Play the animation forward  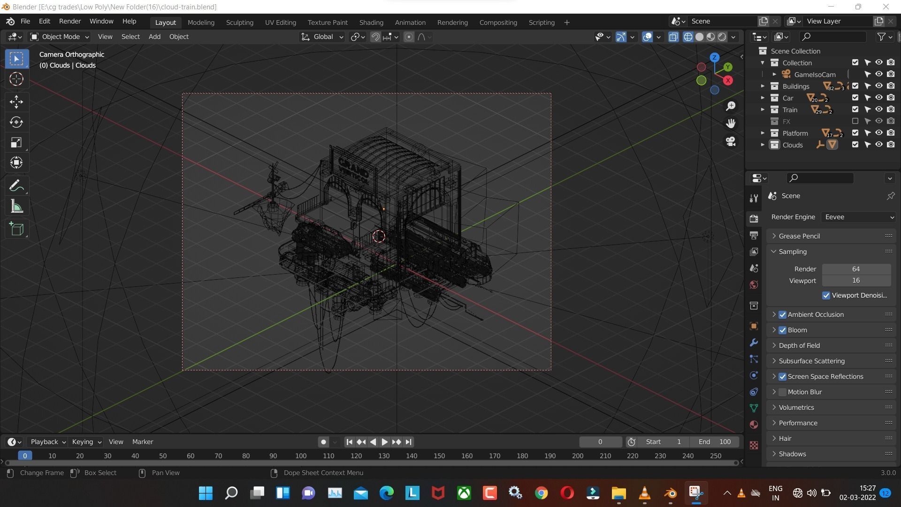[x=384, y=442]
